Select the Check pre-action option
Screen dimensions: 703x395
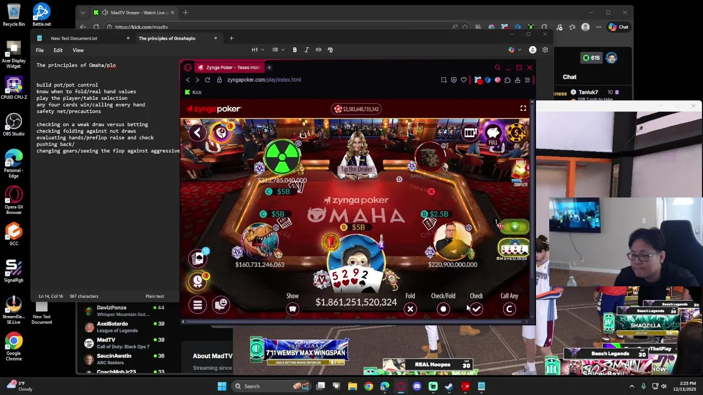[476, 309]
